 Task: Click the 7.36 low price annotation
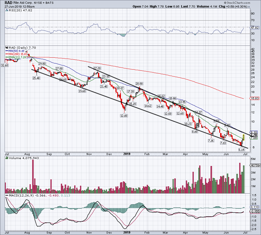click(211, 141)
